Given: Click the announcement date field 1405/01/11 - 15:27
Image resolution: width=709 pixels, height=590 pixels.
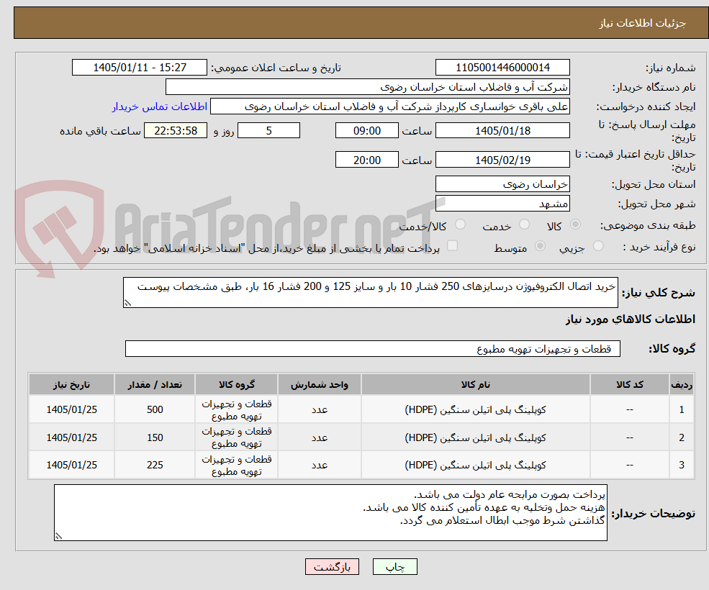Looking at the screenshot, I should (139, 68).
